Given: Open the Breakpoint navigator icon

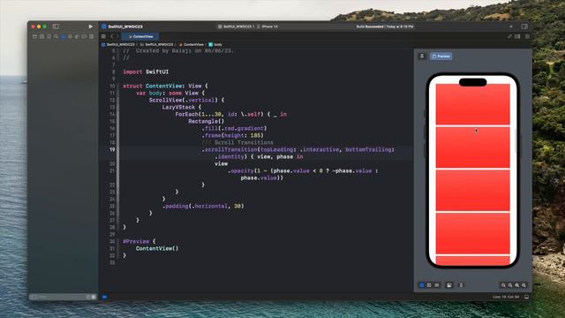Looking at the screenshot, I should [x=84, y=36].
